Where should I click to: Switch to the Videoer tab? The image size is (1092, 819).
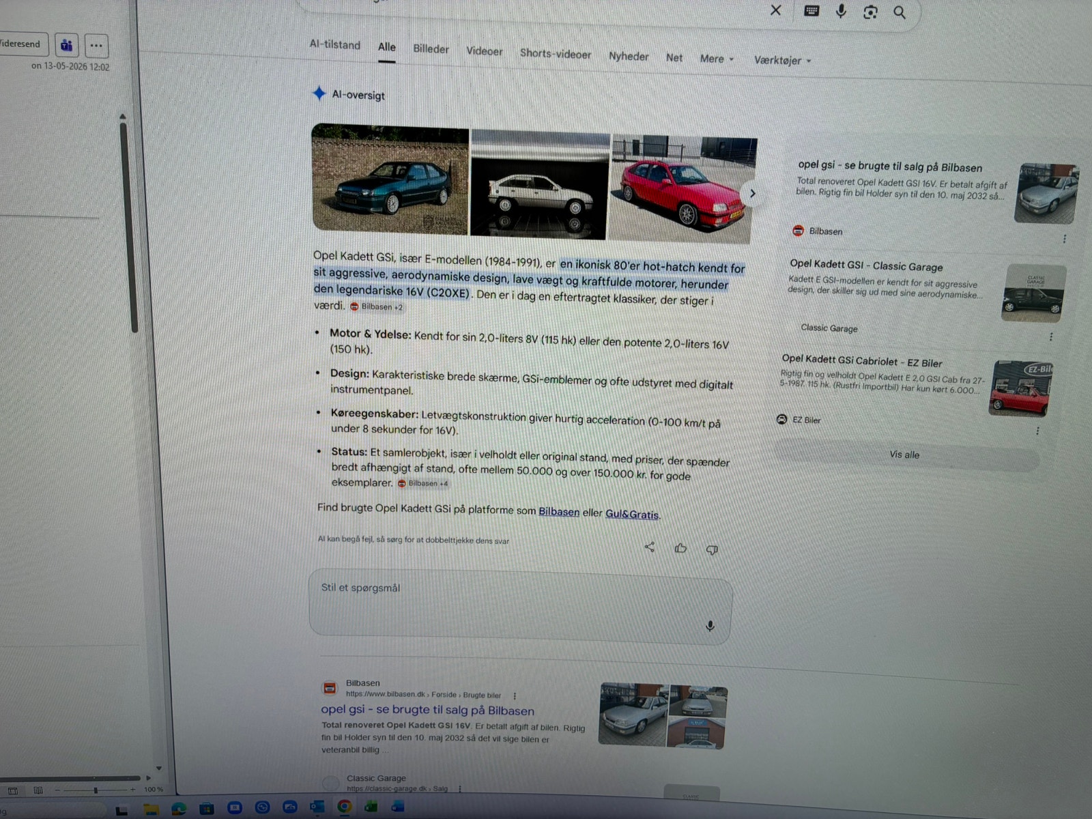[x=484, y=51]
